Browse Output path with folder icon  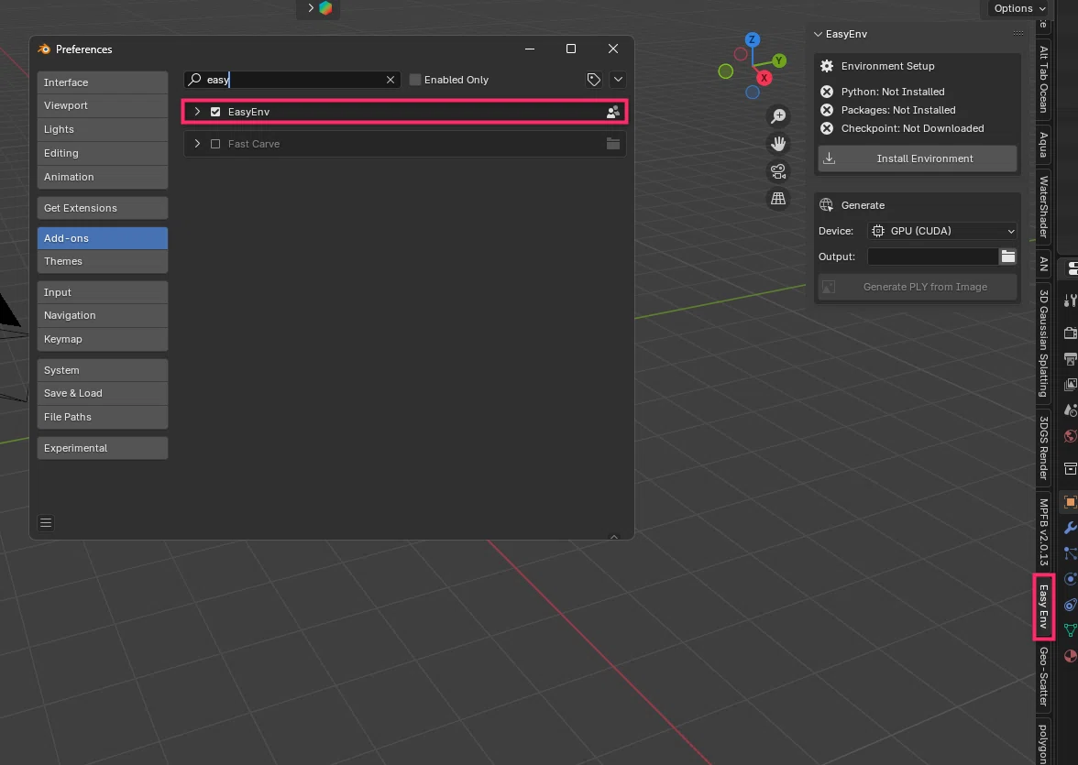tap(1008, 257)
